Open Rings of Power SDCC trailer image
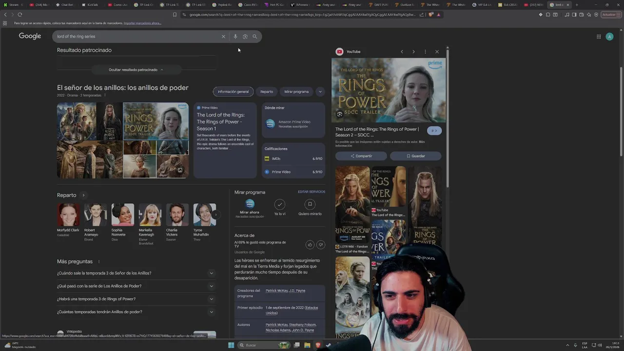Screen dimensions: 624x351 coord(389,90)
